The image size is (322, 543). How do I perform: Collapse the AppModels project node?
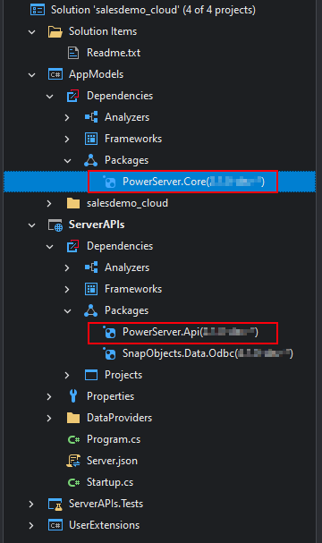(x=32, y=74)
